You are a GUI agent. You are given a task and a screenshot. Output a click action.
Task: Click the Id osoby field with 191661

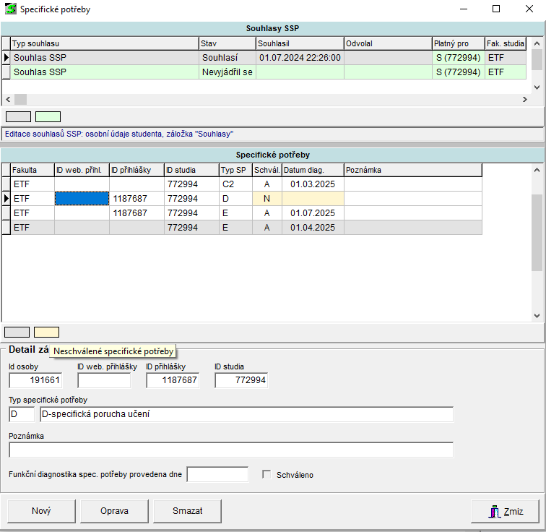[35, 380]
